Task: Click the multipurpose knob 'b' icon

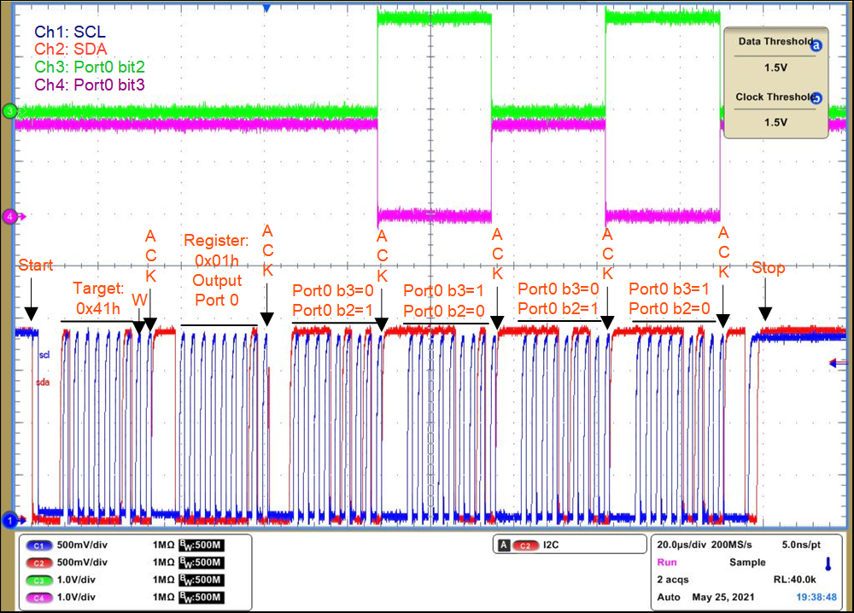Action: point(816,97)
